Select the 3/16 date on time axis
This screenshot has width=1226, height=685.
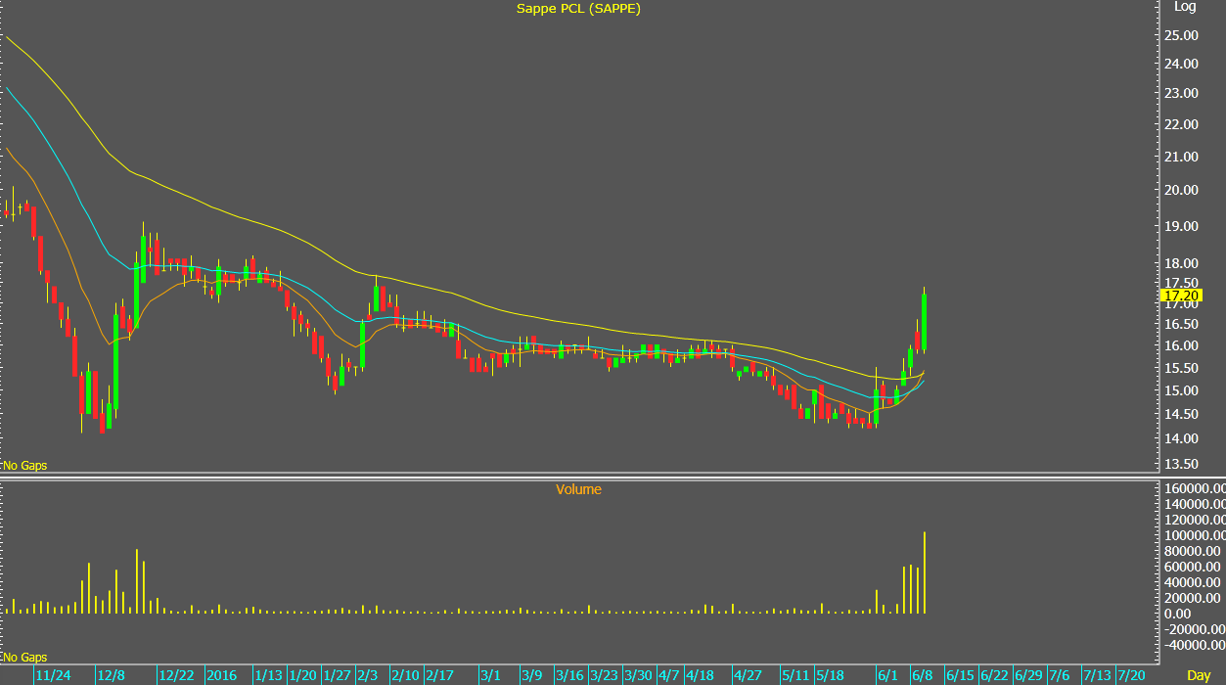(x=569, y=676)
